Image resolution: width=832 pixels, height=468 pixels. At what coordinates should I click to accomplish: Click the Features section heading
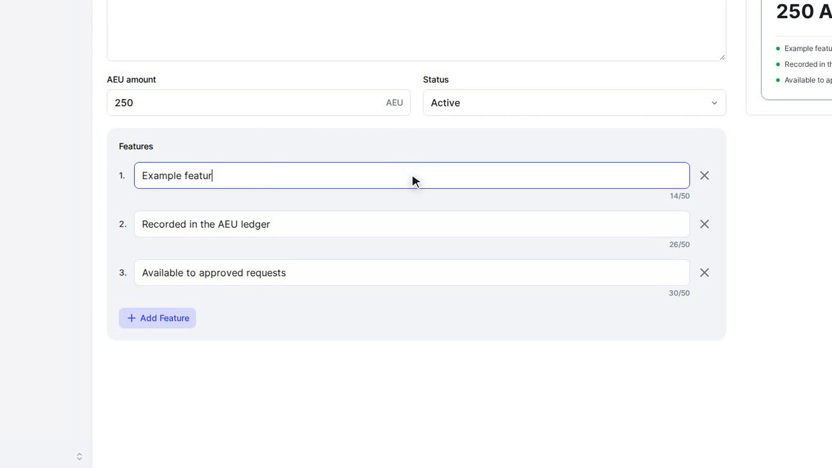pyautogui.click(x=136, y=146)
